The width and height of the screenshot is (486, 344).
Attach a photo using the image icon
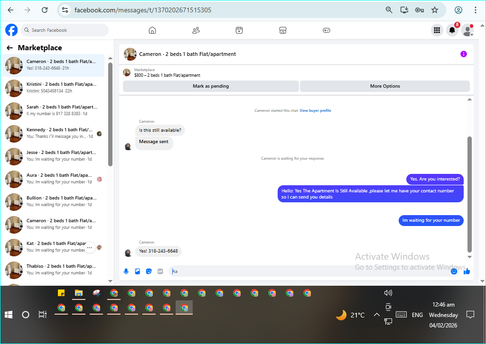[137, 272]
